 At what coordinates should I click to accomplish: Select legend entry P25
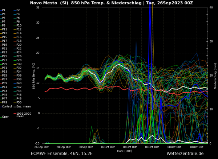pyautogui.click(x=4, y=56)
